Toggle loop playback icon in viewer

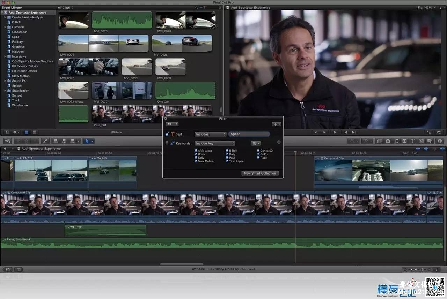(439, 132)
